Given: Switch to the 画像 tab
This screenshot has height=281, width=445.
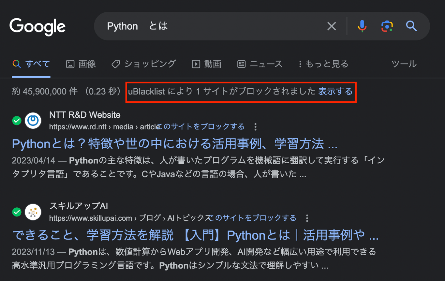Looking at the screenshot, I should click(81, 64).
